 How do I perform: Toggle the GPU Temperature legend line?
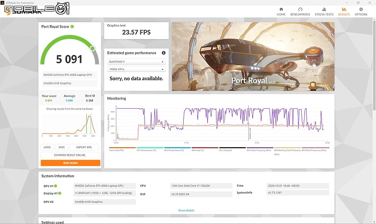click(x=177, y=148)
